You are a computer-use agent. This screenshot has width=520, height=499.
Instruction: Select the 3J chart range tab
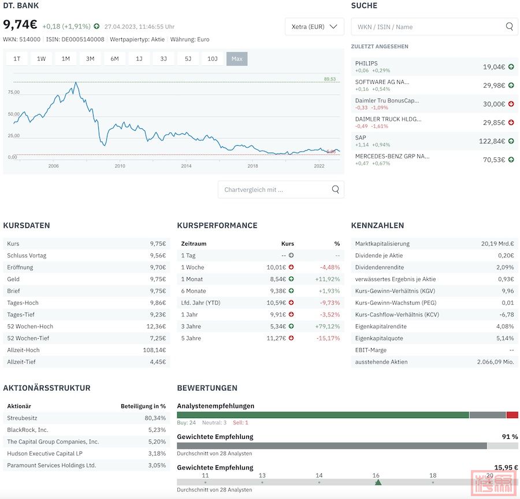164,59
